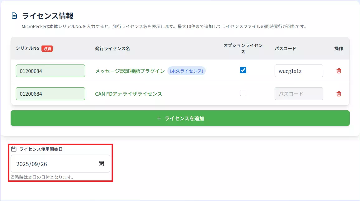Select the first serial number field showing 01200684
This screenshot has height=201, width=360.
tap(50, 71)
